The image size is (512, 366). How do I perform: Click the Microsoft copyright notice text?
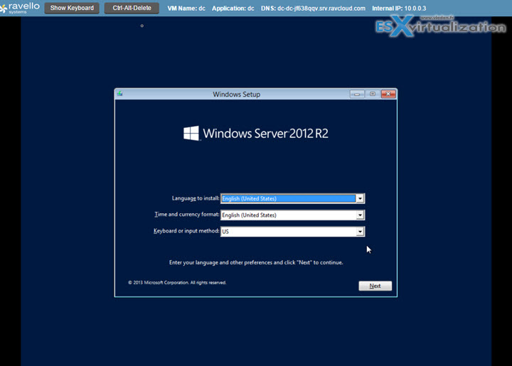[x=177, y=282]
